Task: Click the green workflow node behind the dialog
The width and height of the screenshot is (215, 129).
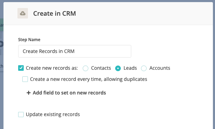Action: pyautogui.click(x=2, y=25)
